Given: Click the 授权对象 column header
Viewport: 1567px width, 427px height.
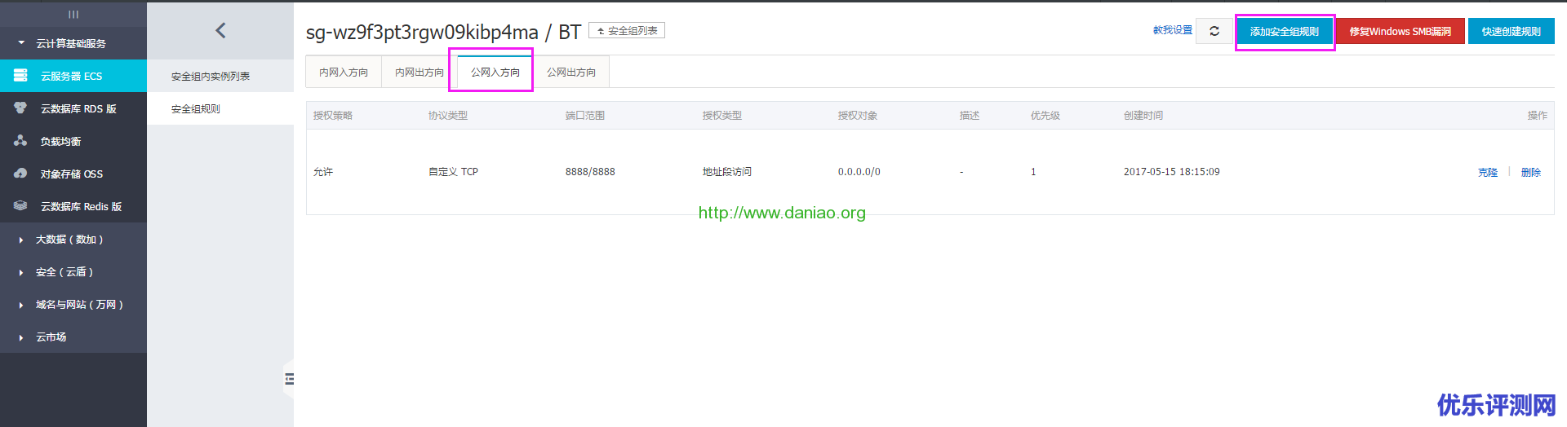Looking at the screenshot, I should point(858,116).
